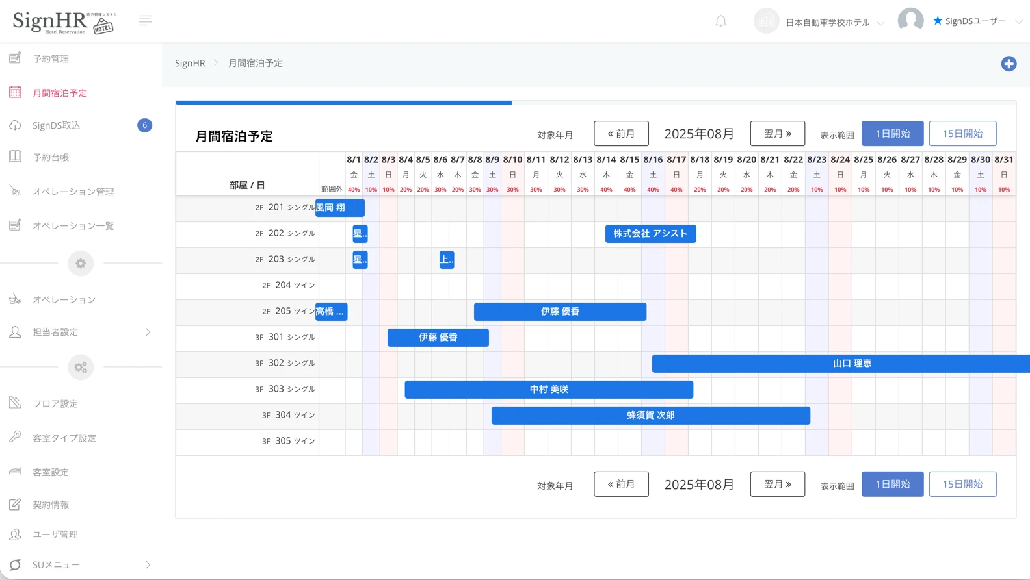Select the bottom 1日開始 range button

[892, 484]
